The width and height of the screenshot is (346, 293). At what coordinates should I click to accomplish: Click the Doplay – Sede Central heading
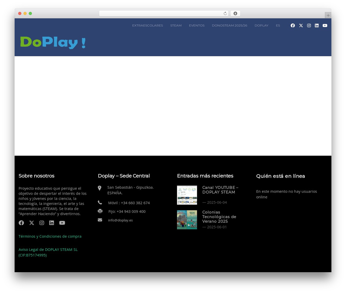click(124, 176)
